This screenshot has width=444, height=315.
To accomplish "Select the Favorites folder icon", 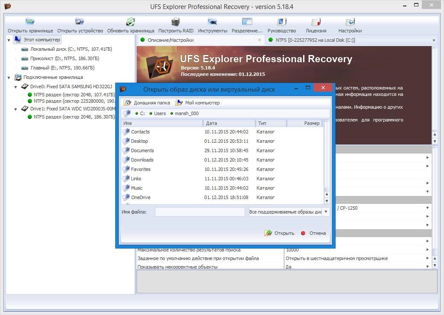I will point(126,169).
